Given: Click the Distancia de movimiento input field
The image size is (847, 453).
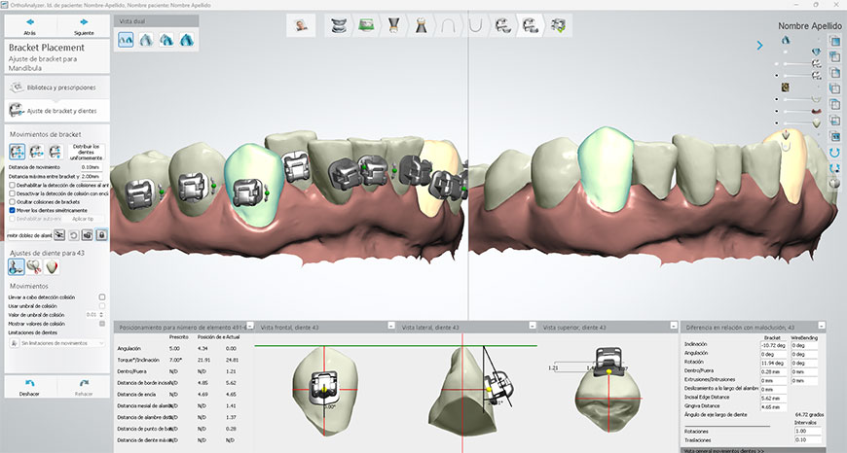Looking at the screenshot, I should click(92, 167).
